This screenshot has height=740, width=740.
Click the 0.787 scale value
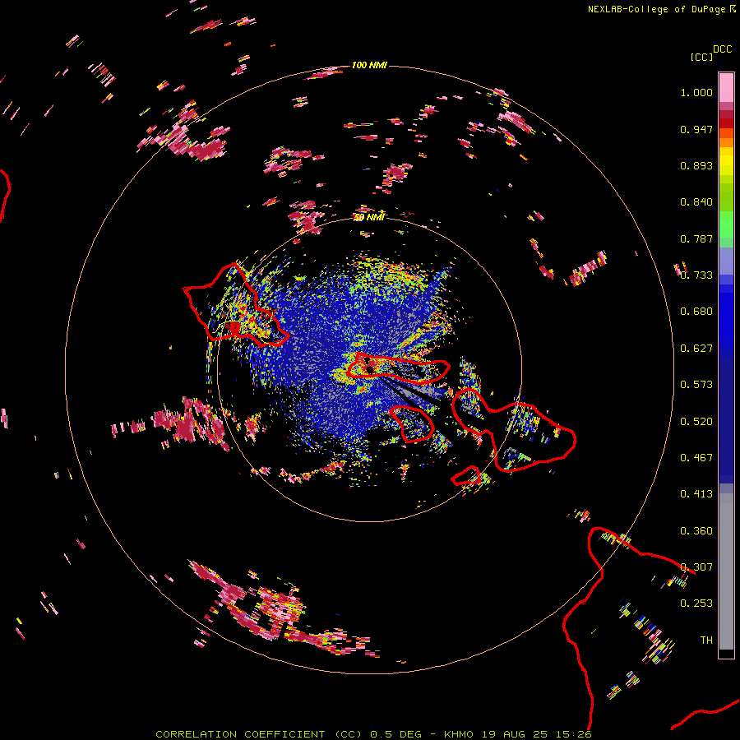tap(696, 238)
